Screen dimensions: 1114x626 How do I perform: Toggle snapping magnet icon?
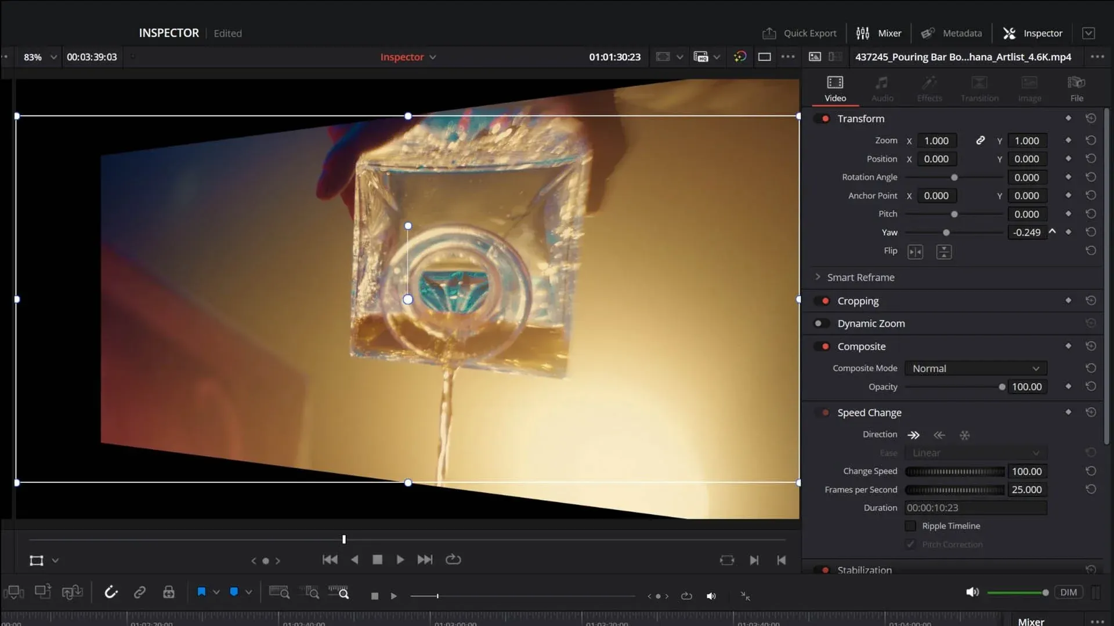point(110,592)
